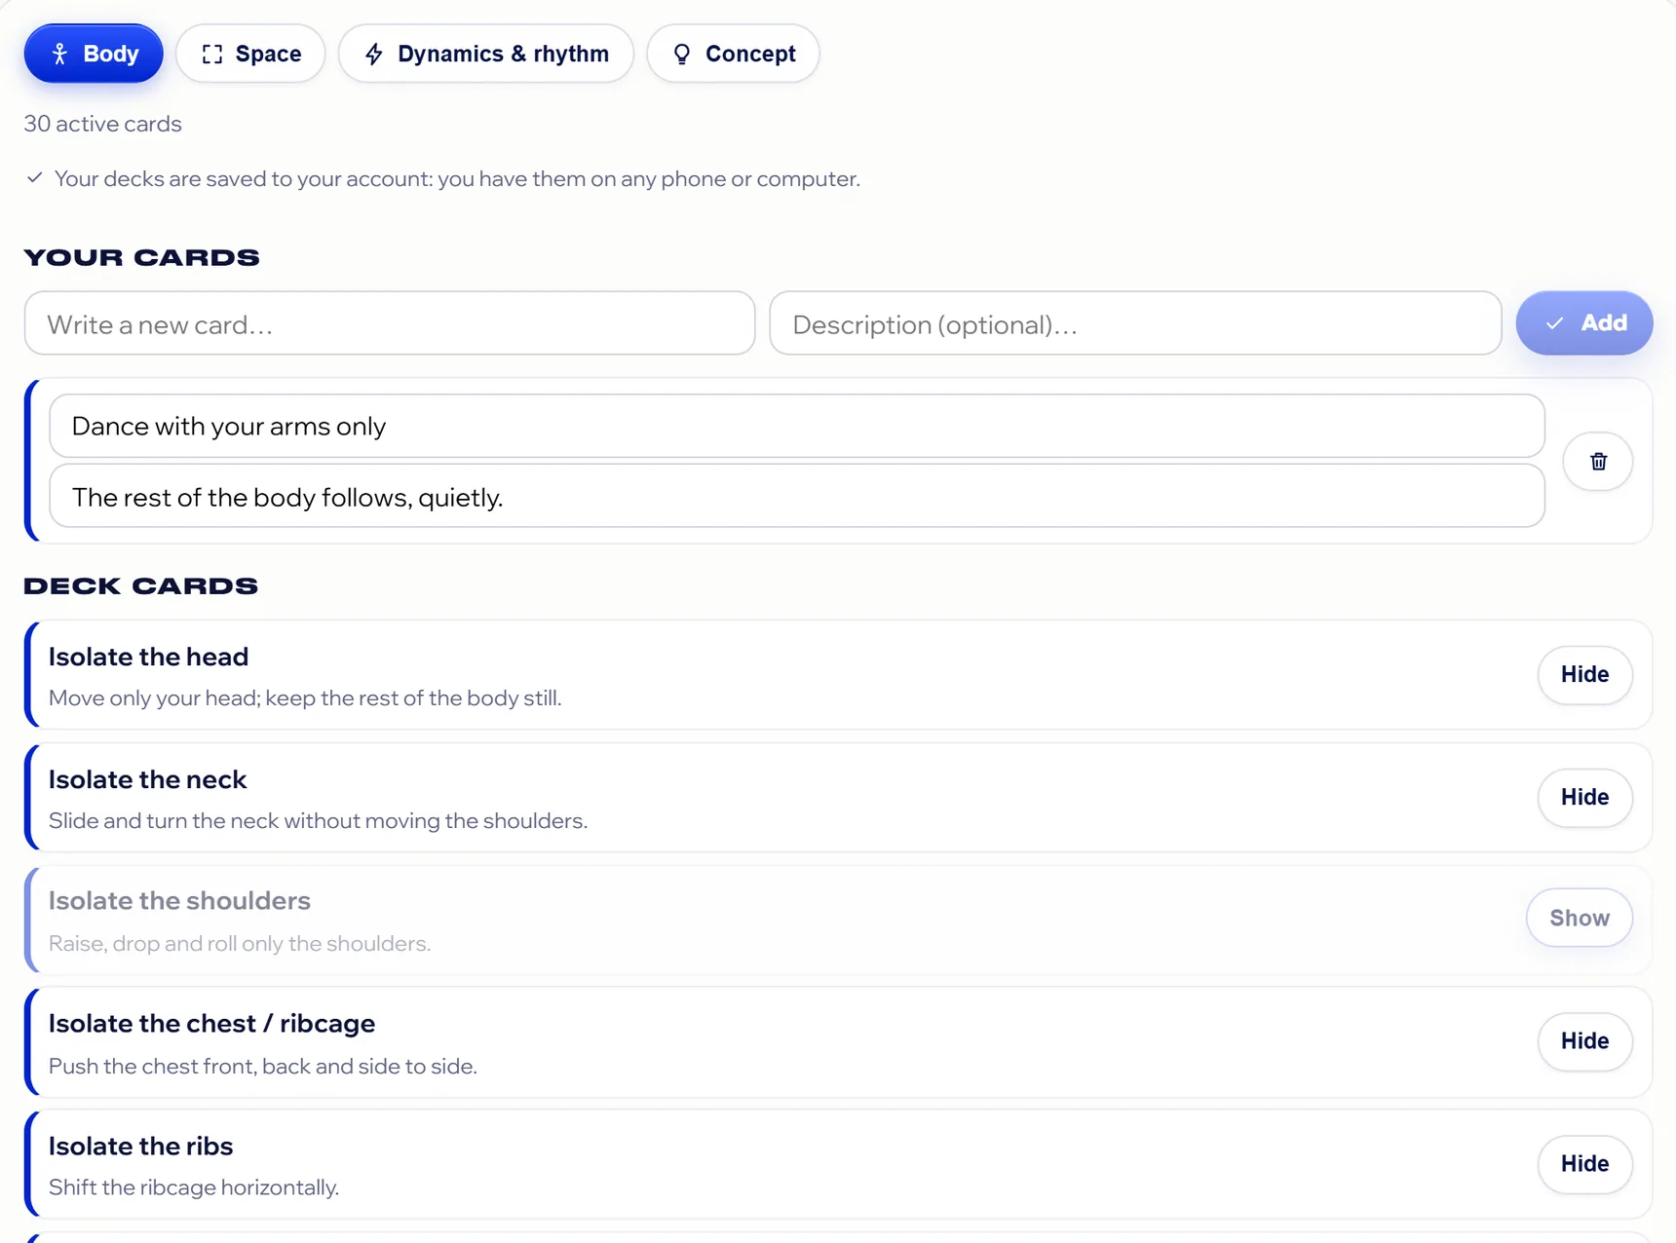Click the DECK CARDS heading
The image size is (1676, 1243).
[141, 586]
